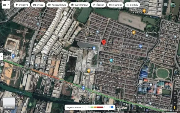This screenshot has width=180, height=113.
Task: Click the red location pin marker
Action: (104, 42)
